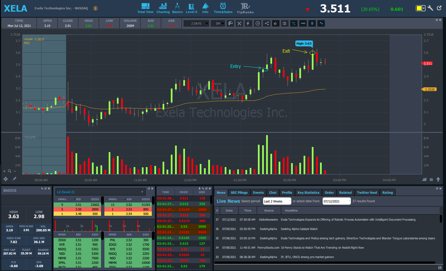The height and width of the screenshot is (271, 446).
Task: Expand the 2 DAYS range dropdown
Action: click(196, 24)
